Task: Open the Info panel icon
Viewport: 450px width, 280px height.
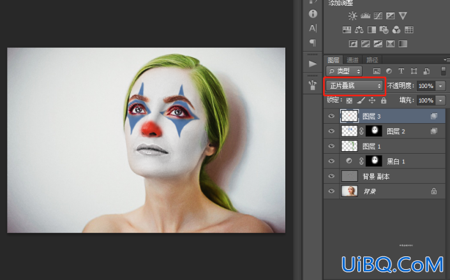Action: 313,14
